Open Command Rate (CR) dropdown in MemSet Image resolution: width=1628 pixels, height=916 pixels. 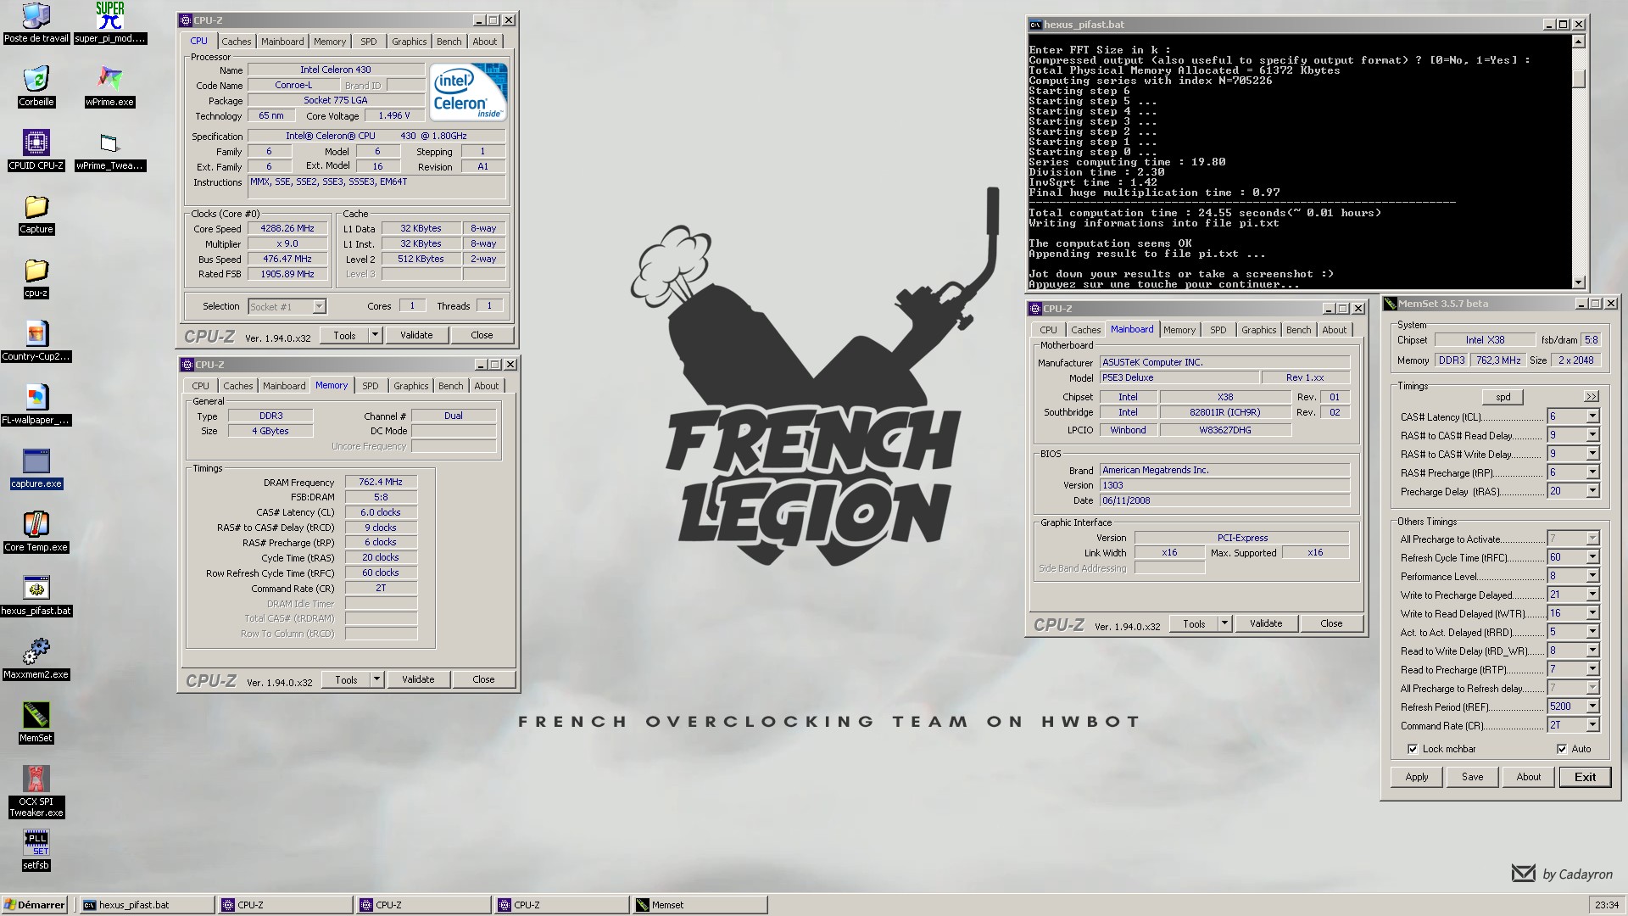[1592, 725]
